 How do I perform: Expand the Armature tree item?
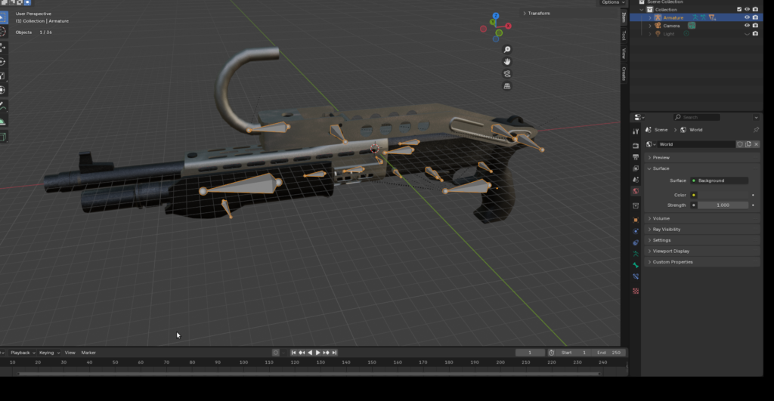tap(649, 18)
